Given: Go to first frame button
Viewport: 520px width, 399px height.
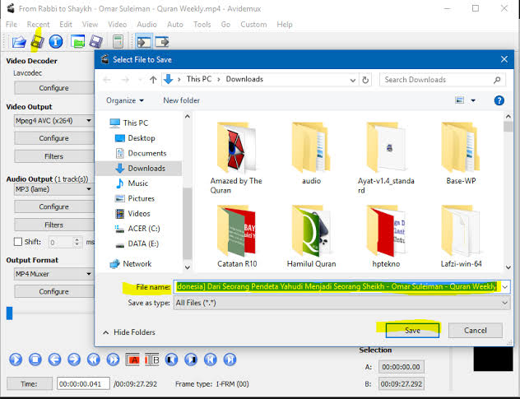Looking at the screenshot, I should (211, 360).
